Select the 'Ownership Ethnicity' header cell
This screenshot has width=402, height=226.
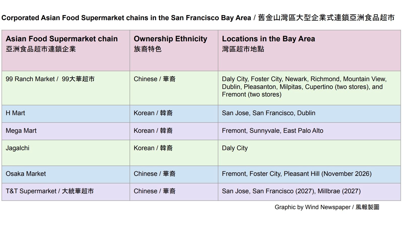(174, 50)
